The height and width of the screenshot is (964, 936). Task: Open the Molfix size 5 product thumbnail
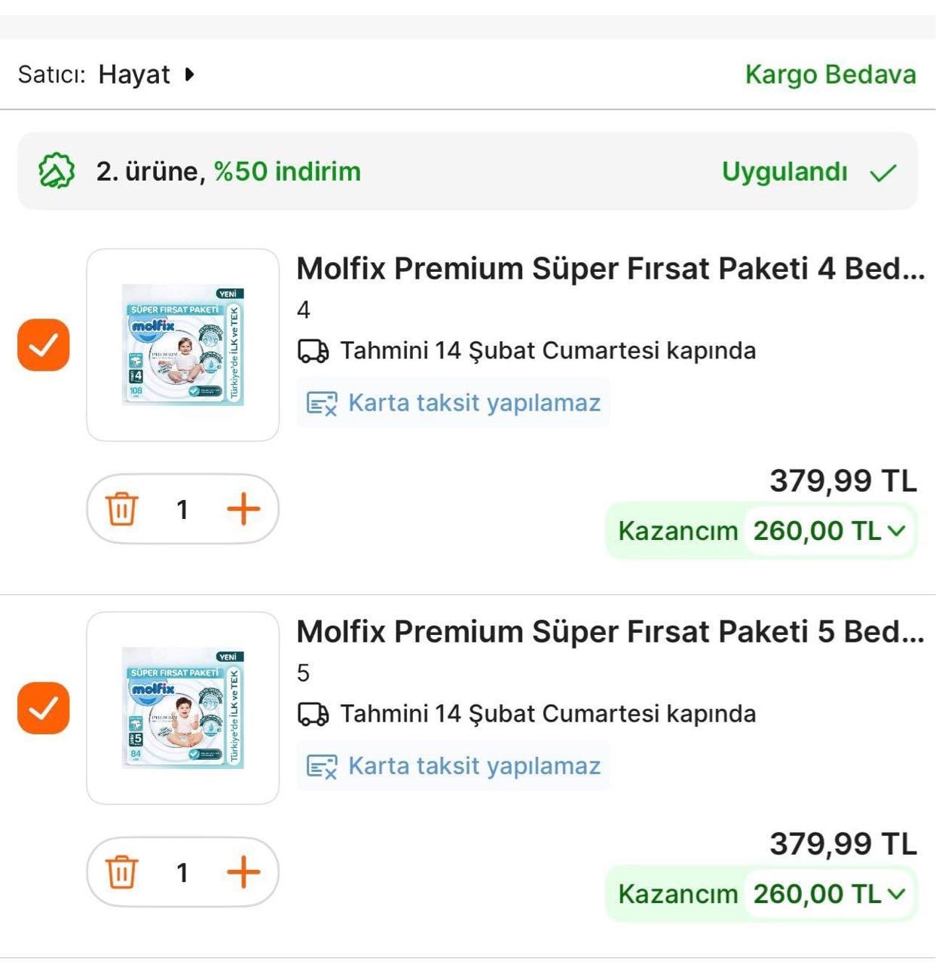tap(183, 708)
